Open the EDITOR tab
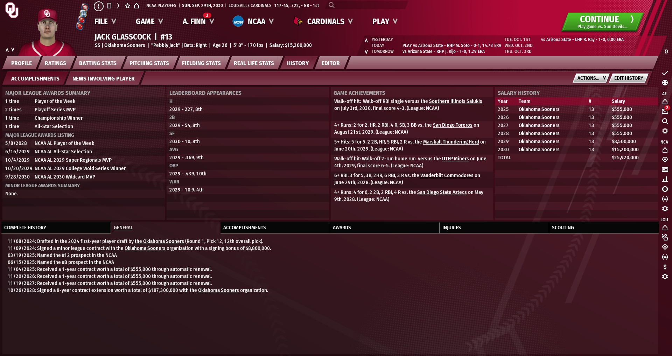672x356 pixels. tap(330, 63)
